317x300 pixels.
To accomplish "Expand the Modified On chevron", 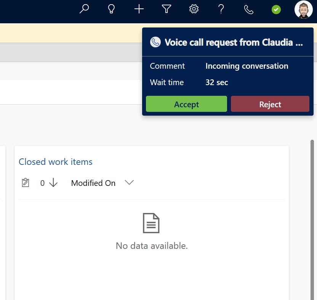I will pos(129,182).
